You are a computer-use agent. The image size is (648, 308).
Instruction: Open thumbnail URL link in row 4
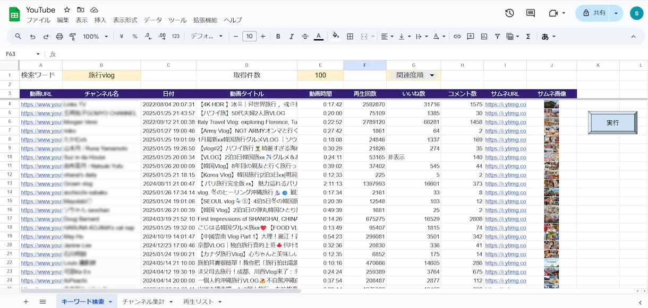coord(505,105)
